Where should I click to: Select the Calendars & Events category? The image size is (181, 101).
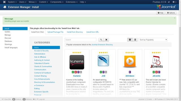click(x=42, y=63)
